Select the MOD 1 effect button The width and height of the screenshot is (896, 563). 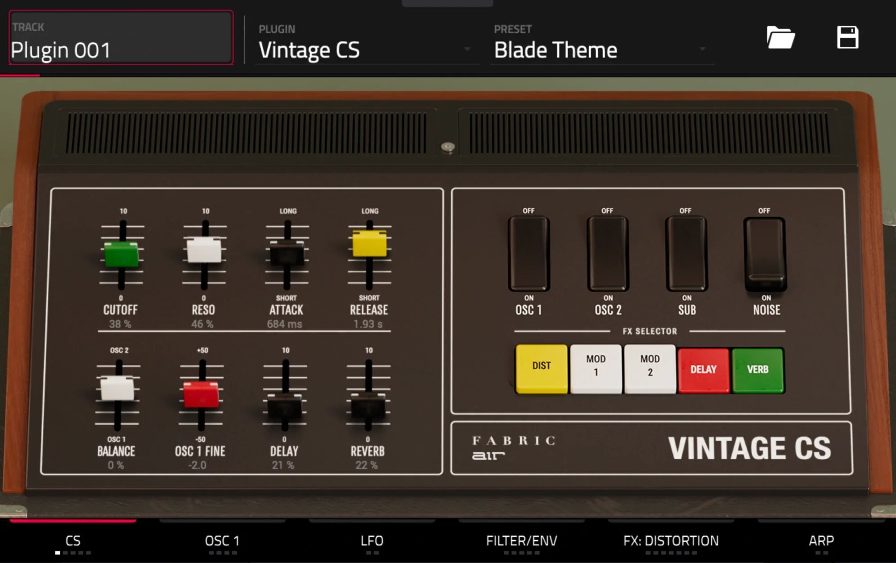point(596,369)
